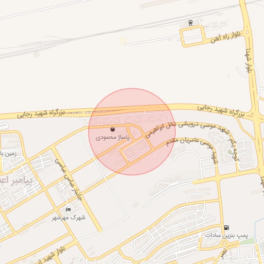264x264 pixels.
Task: Select the کوچه یکم alley label
Action: [x=234, y=149]
